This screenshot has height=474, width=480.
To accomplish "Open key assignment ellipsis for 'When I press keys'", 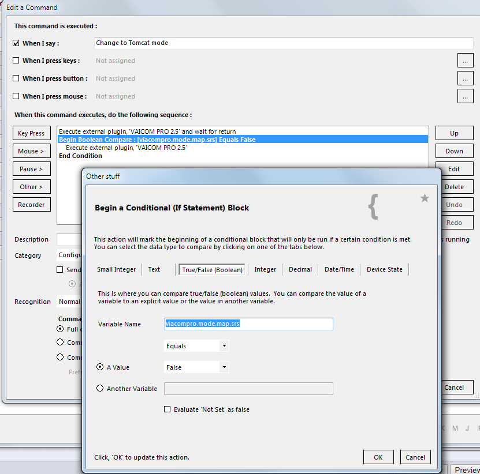I will pyautogui.click(x=466, y=61).
